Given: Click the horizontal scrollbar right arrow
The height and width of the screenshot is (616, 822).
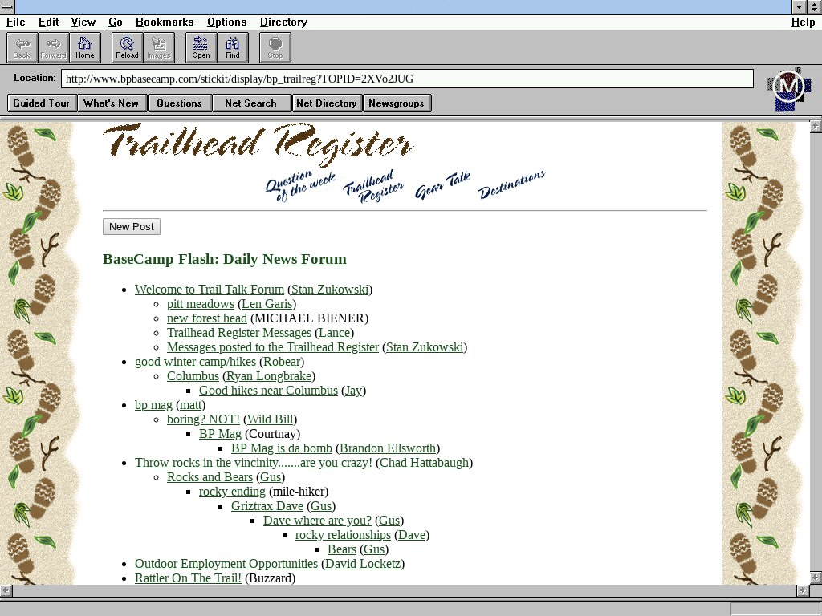Looking at the screenshot, I should [800, 590].
